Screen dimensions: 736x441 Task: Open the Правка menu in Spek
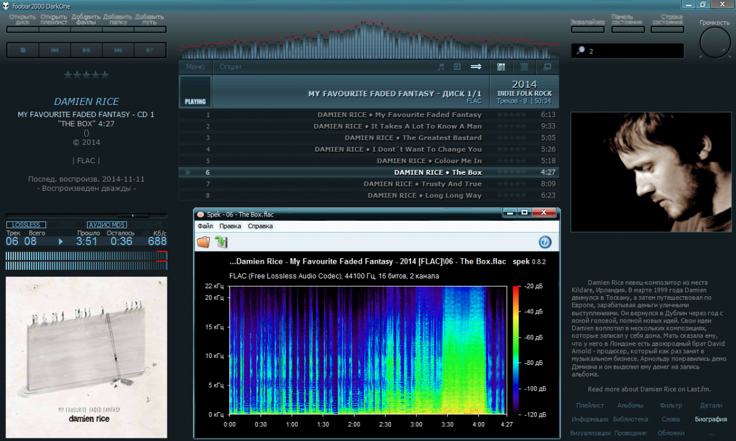coord(231,226)
